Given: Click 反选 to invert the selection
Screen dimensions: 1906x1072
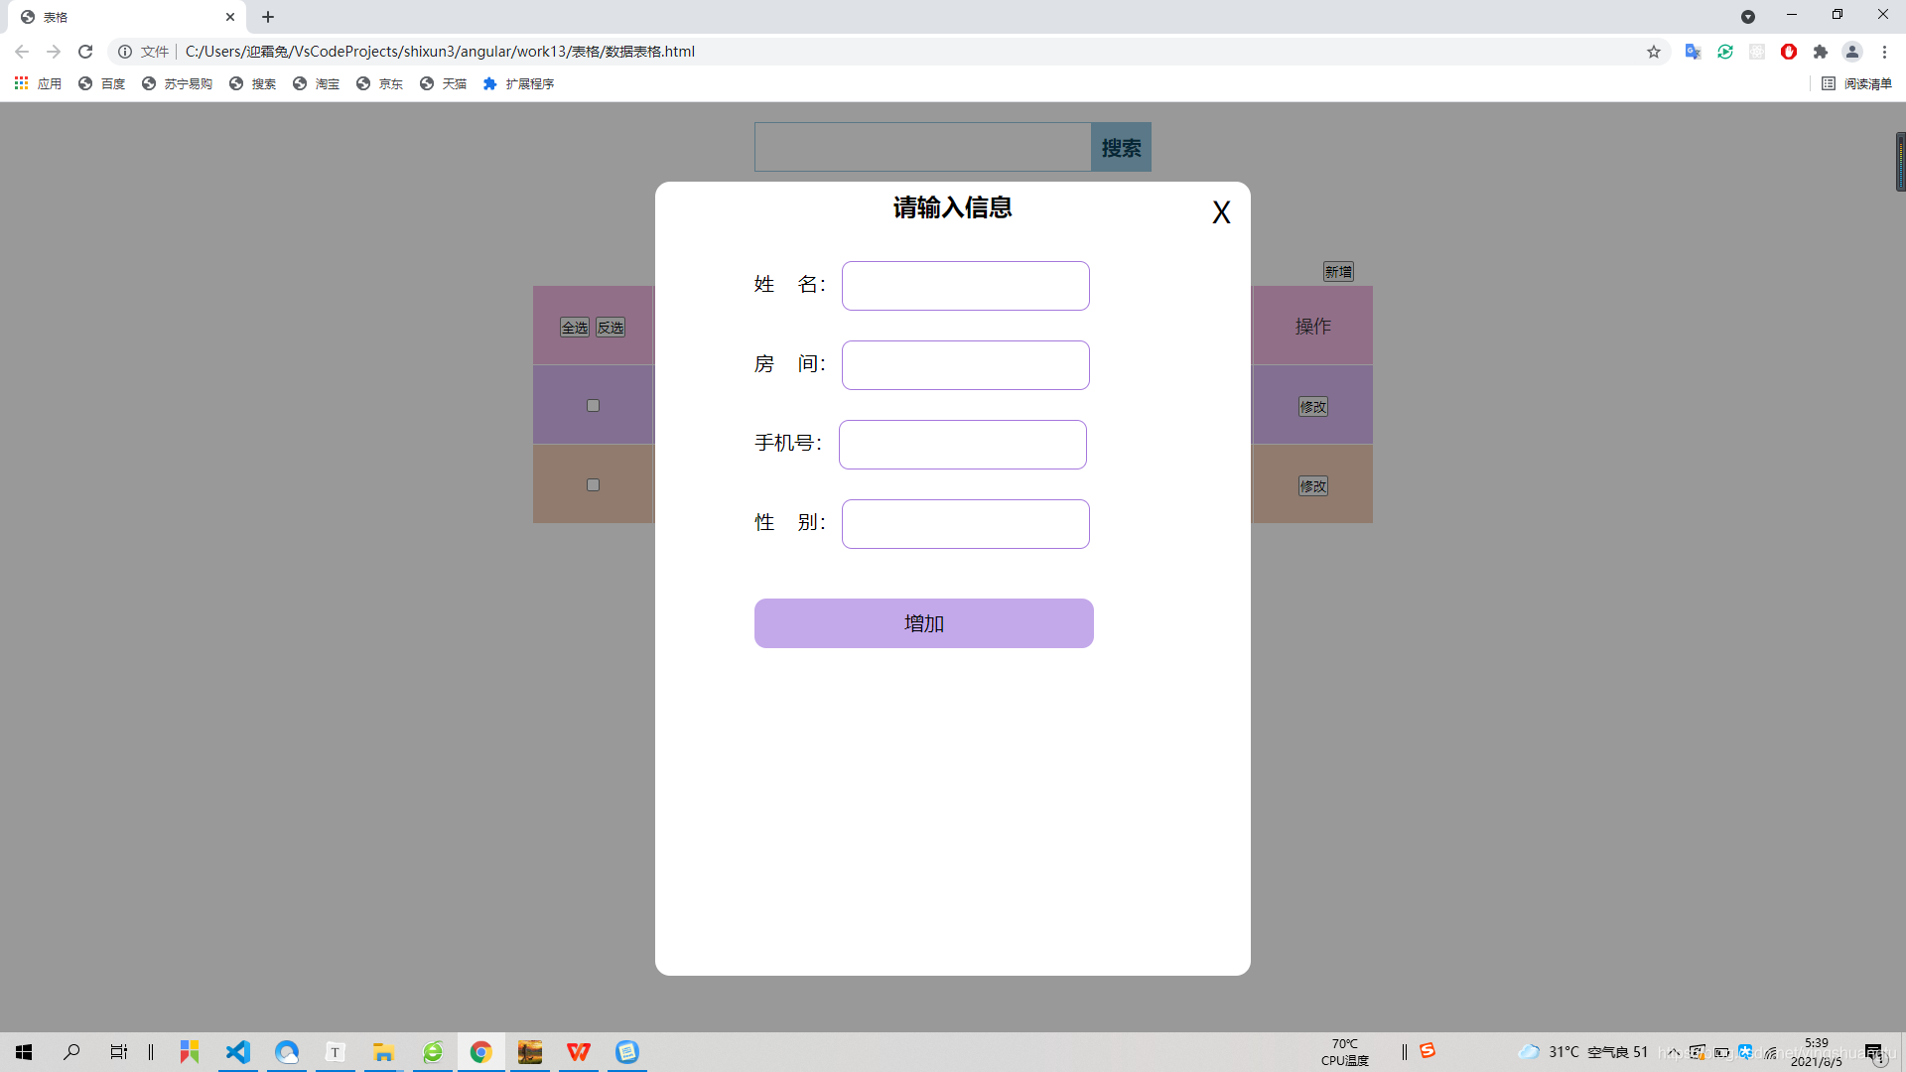Looking at the screenshot, I should pyautogui.click(x=610, y=327).
